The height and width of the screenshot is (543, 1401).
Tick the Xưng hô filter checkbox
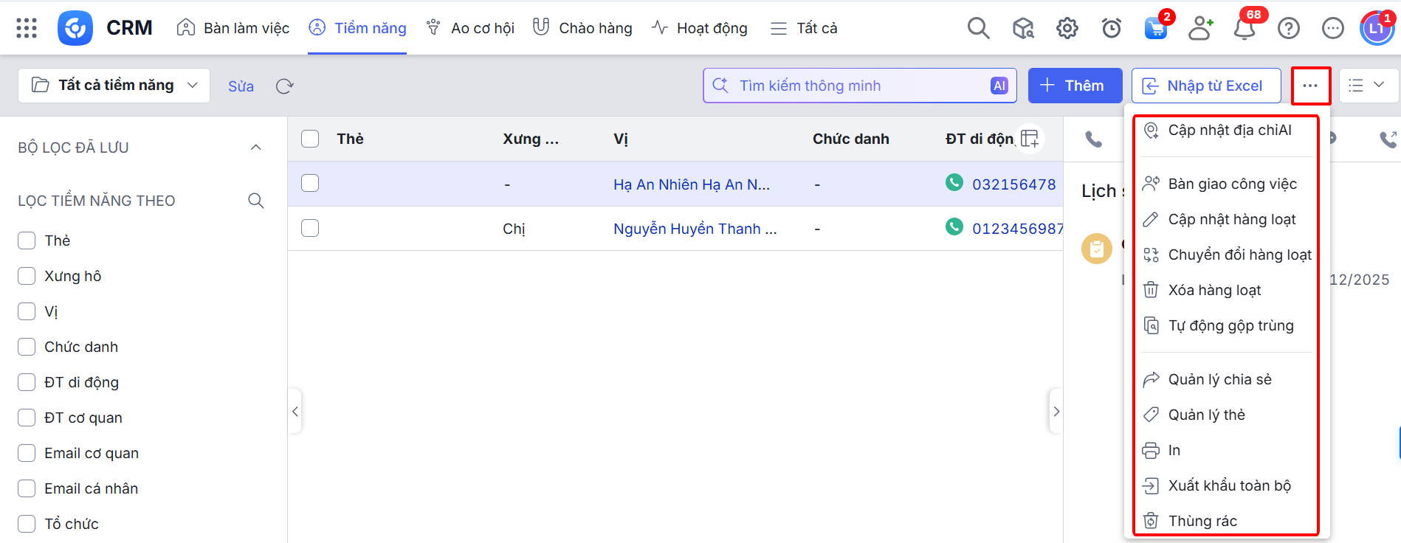click(x=27, y=276)
